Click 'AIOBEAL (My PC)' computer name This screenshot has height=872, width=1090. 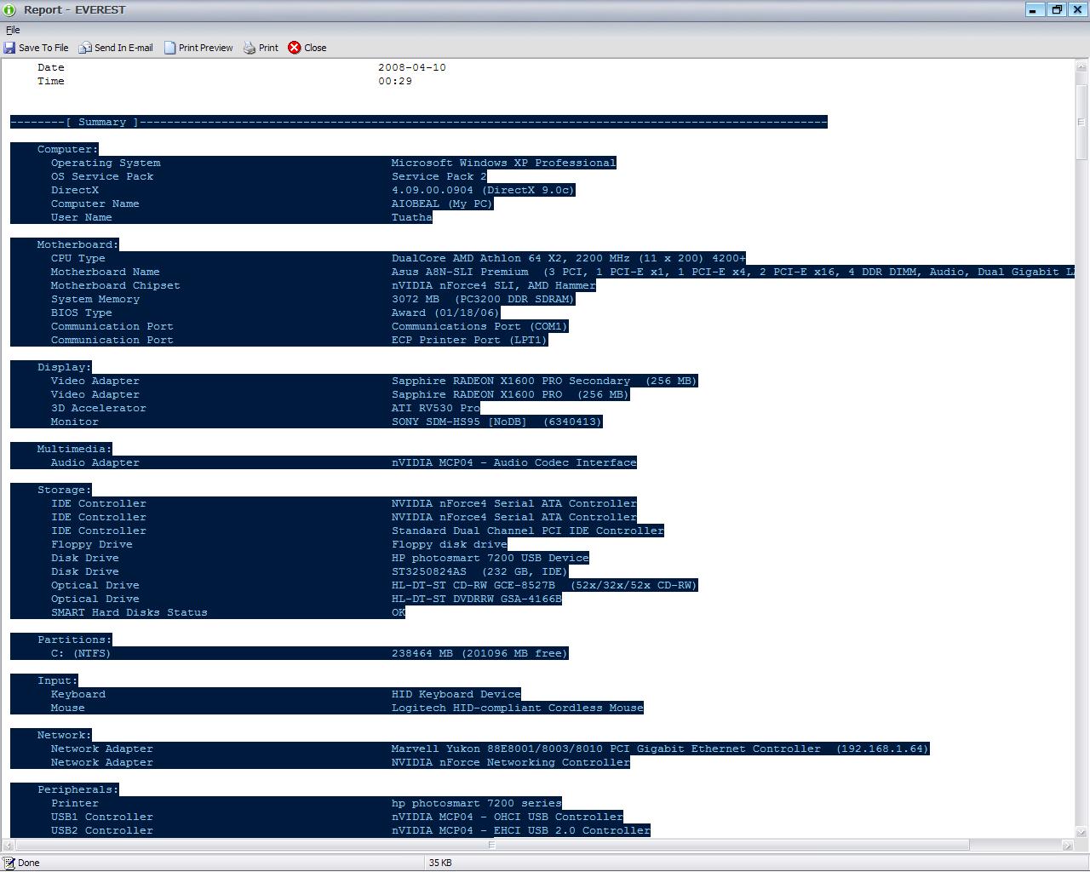pyautogui.click(x=442, y=204)
